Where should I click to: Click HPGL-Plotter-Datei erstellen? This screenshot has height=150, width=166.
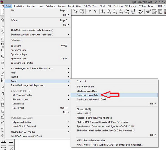pyautogui.click(x=114, y=140)
